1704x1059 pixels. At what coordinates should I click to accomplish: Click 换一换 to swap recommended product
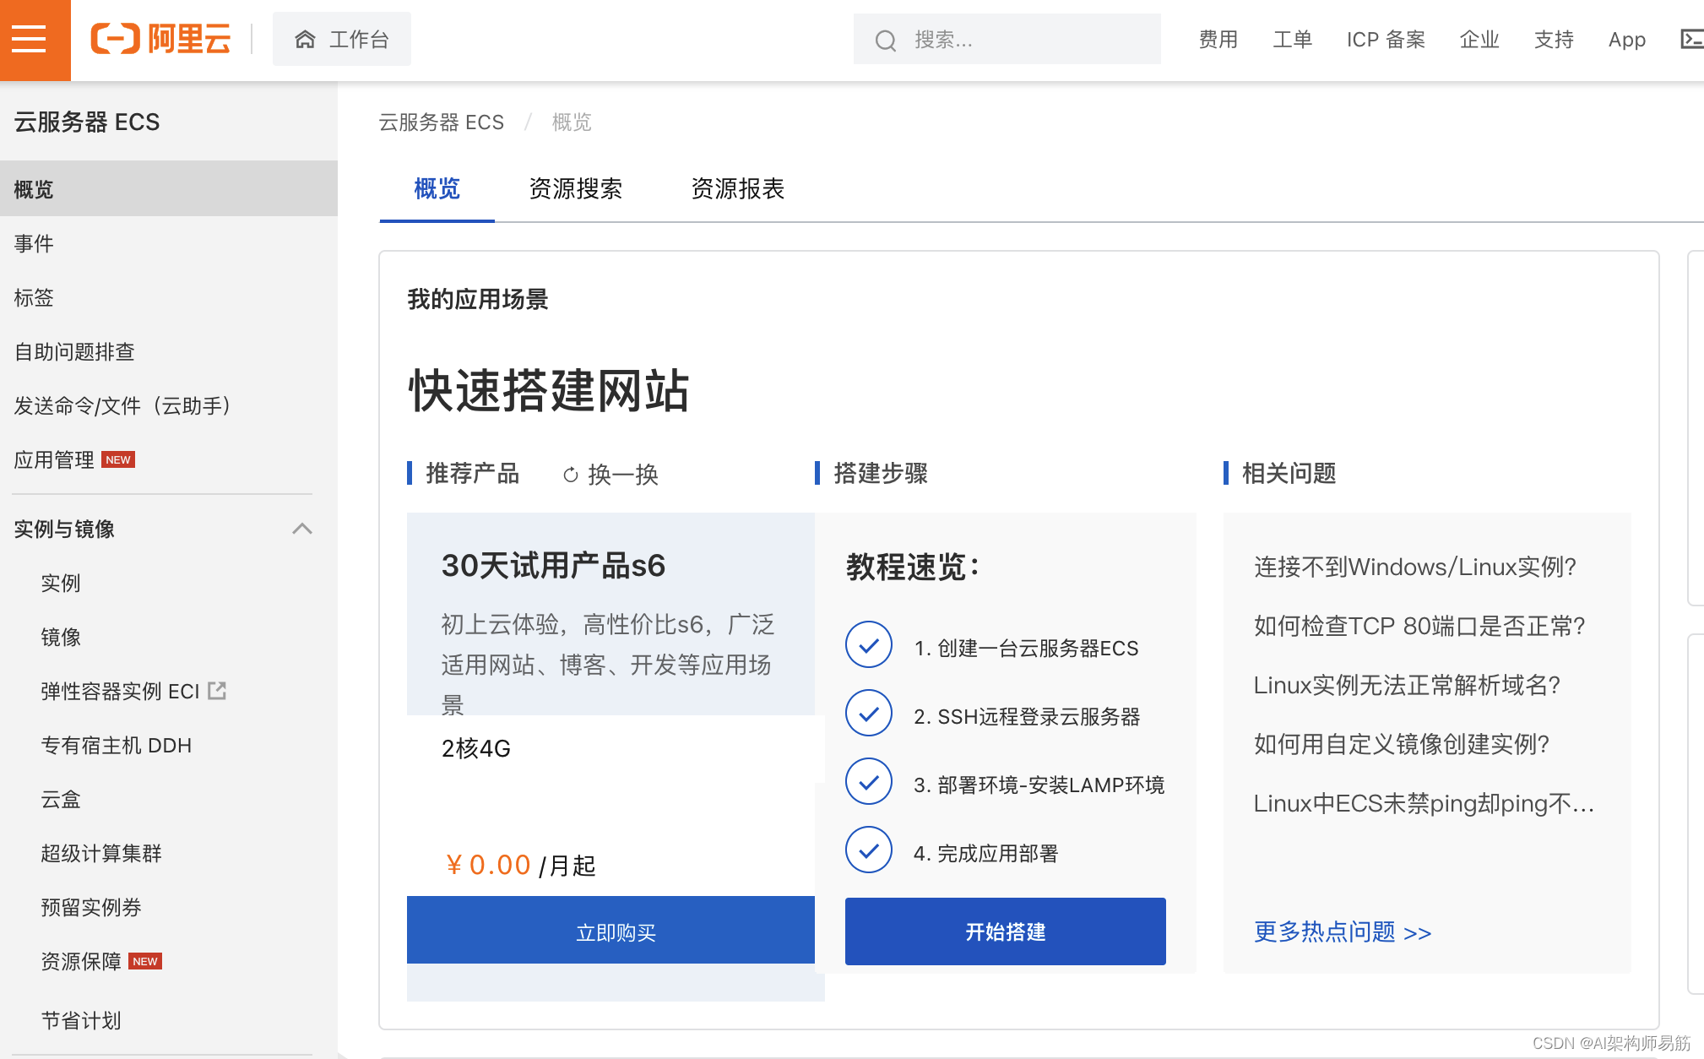623,475
